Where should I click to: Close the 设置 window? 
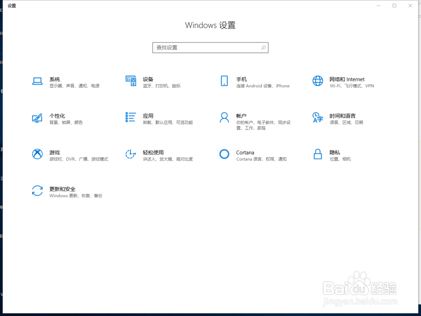tap(410, 5)
